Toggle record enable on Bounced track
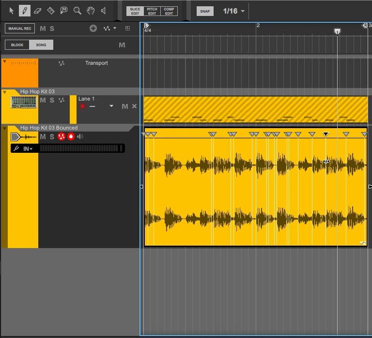Image resolution: width=372 pixels, height=338 pixels. tap(71, 136)
